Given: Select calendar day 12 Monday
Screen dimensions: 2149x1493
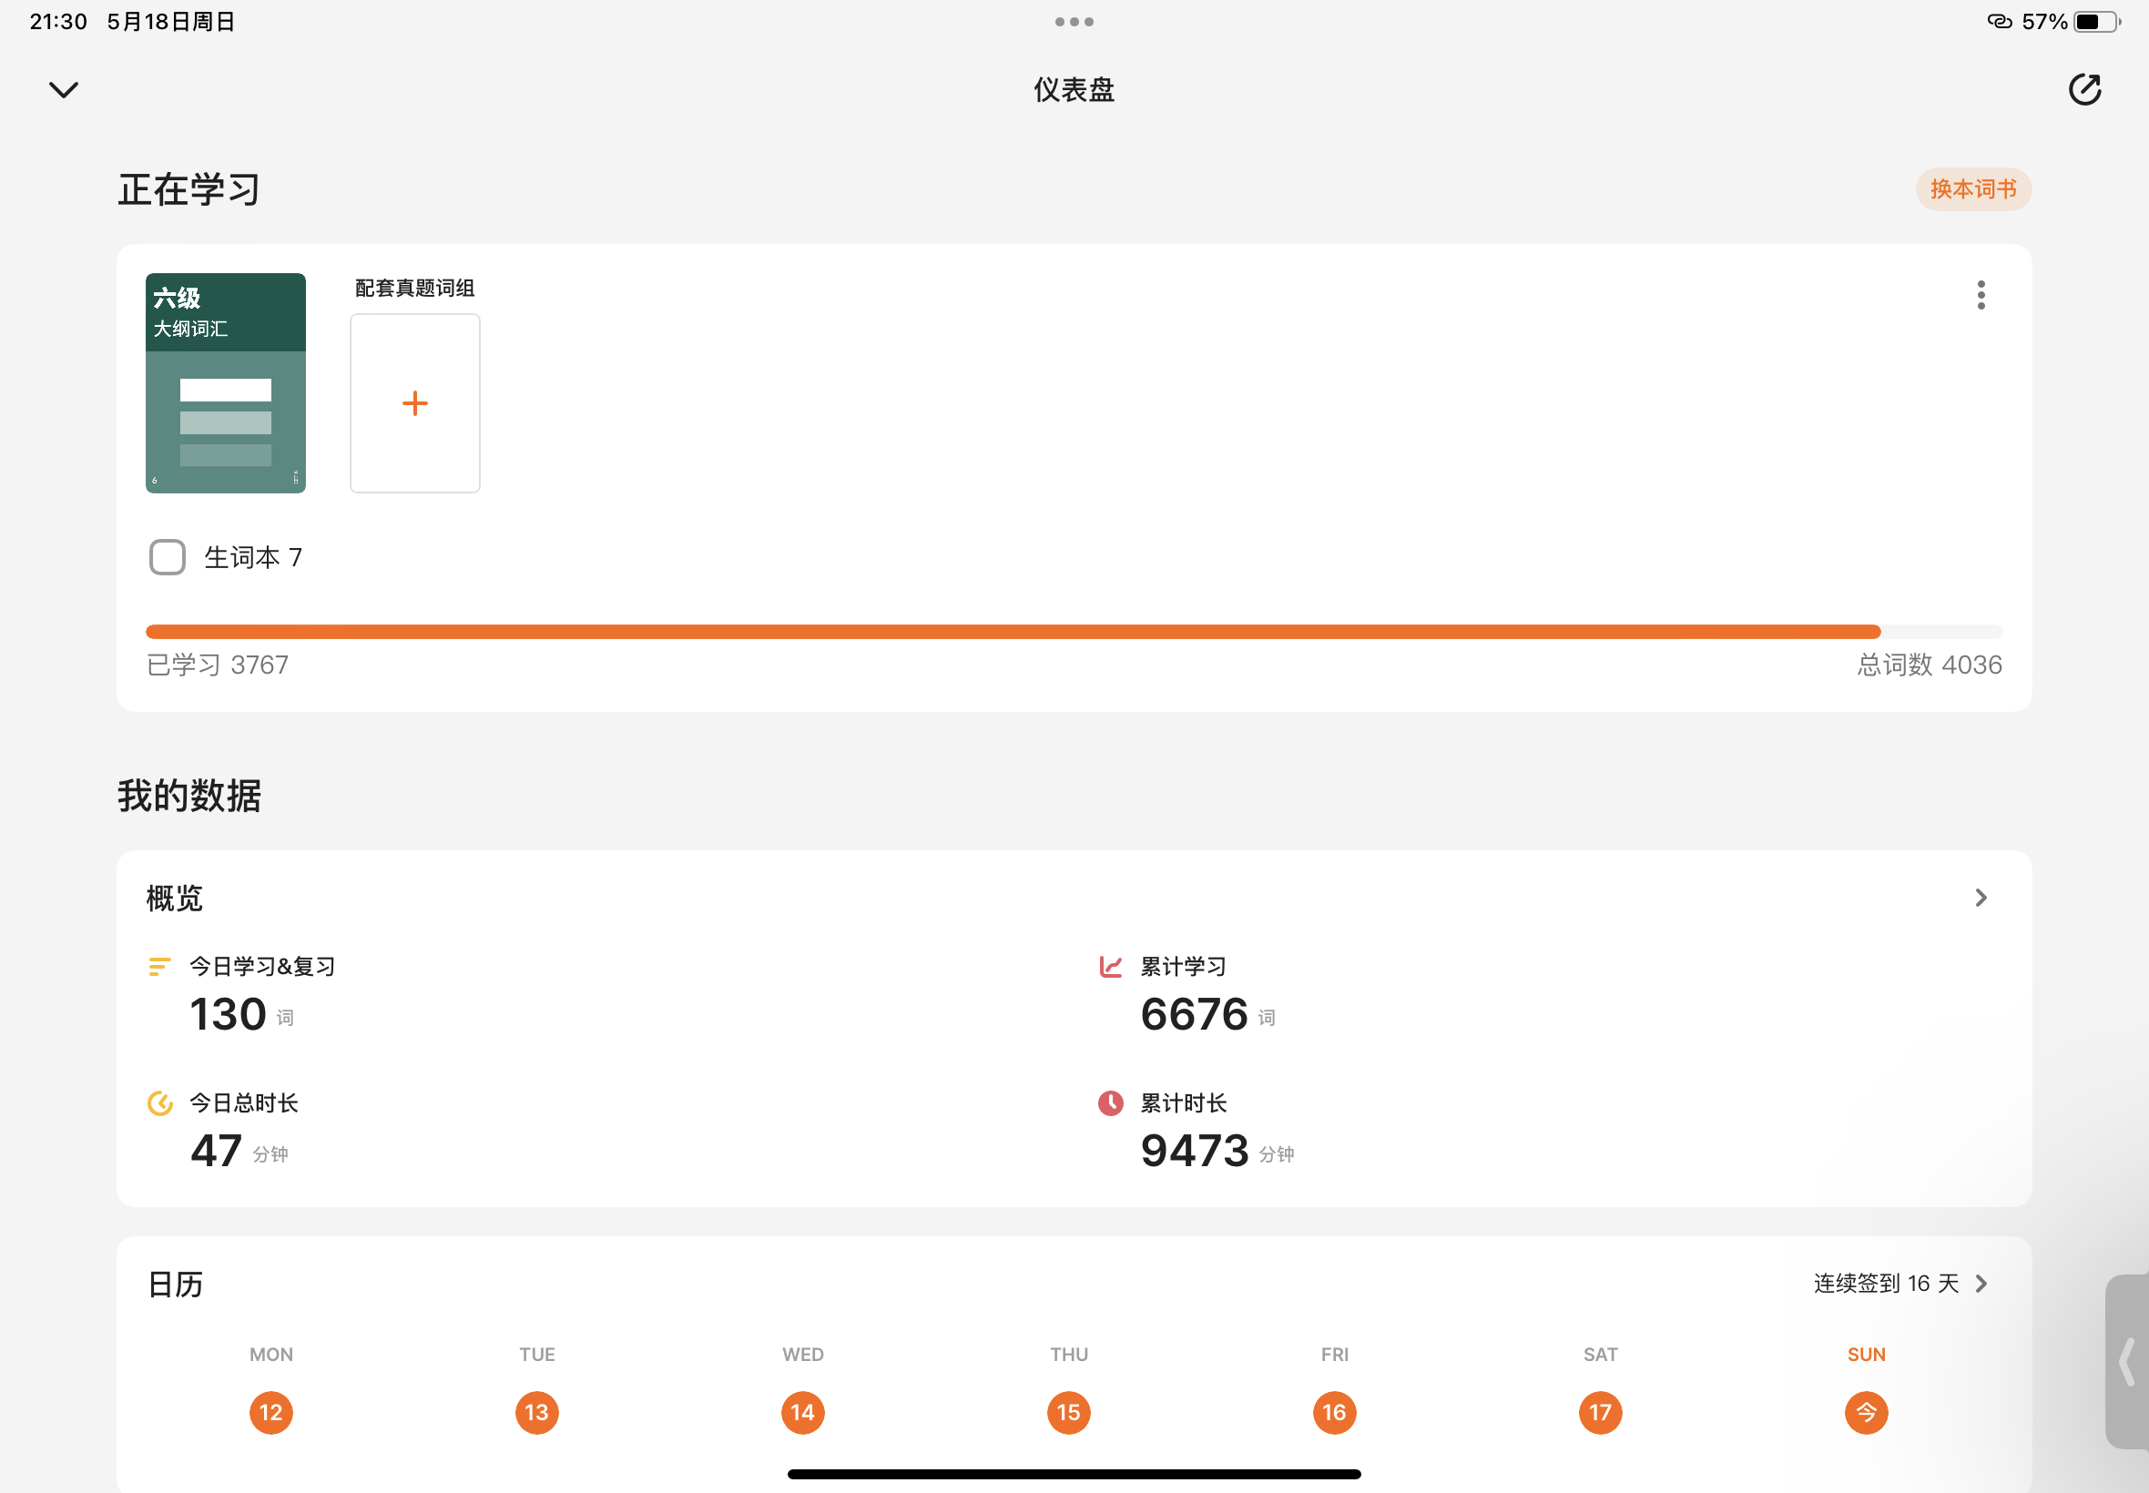Looking at the screenshot, I should coord(271,1413).
